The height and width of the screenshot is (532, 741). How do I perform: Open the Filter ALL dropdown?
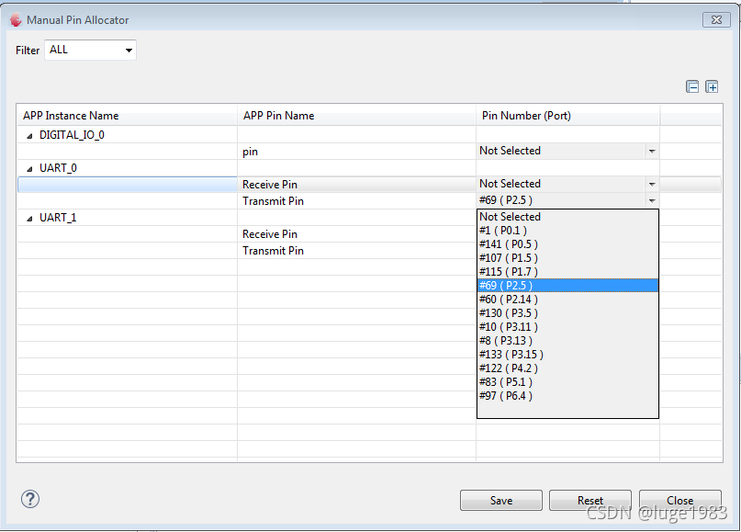[90, 51]
